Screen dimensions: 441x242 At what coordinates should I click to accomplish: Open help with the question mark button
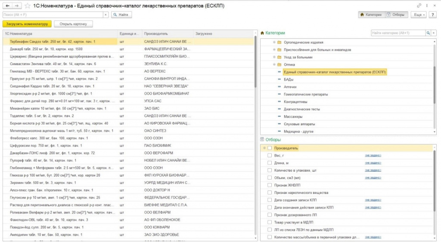432,15
